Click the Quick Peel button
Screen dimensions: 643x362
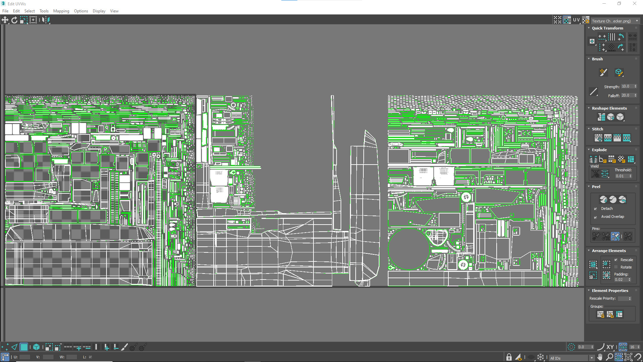[603, 200]
